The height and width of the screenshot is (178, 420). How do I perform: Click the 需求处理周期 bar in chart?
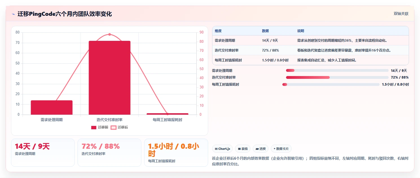point(52,108)
